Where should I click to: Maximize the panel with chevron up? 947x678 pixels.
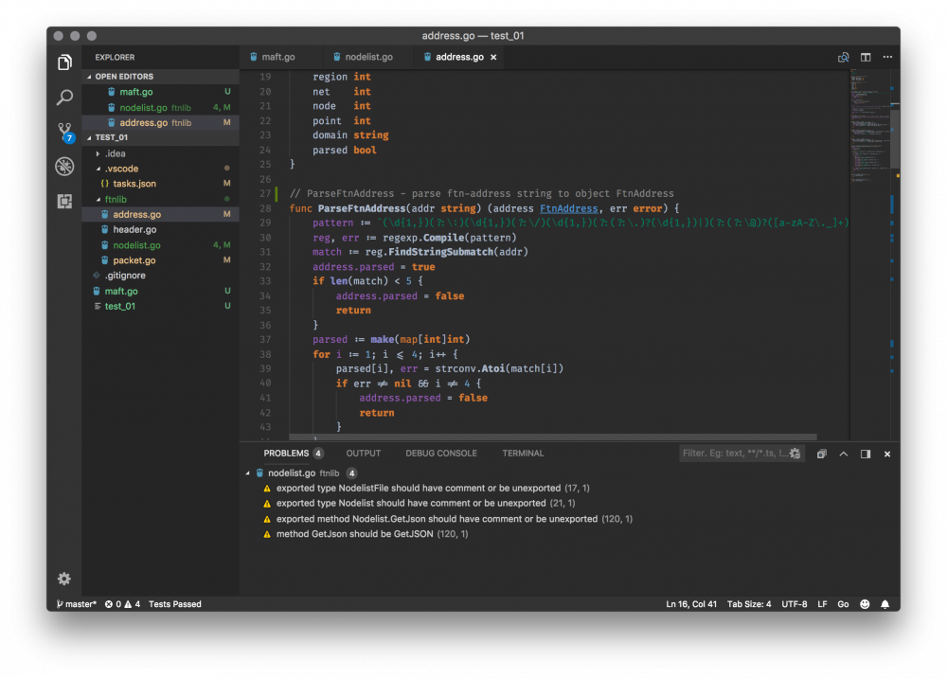pyautogui.click(x=843, y=454)
